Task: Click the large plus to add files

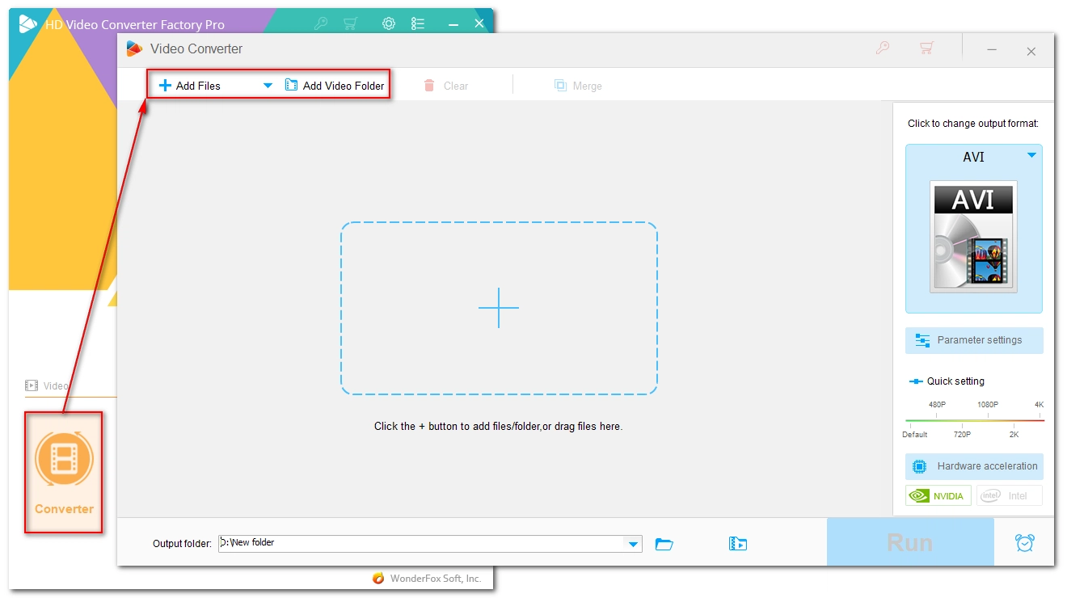Action: [x=499, y=308]
